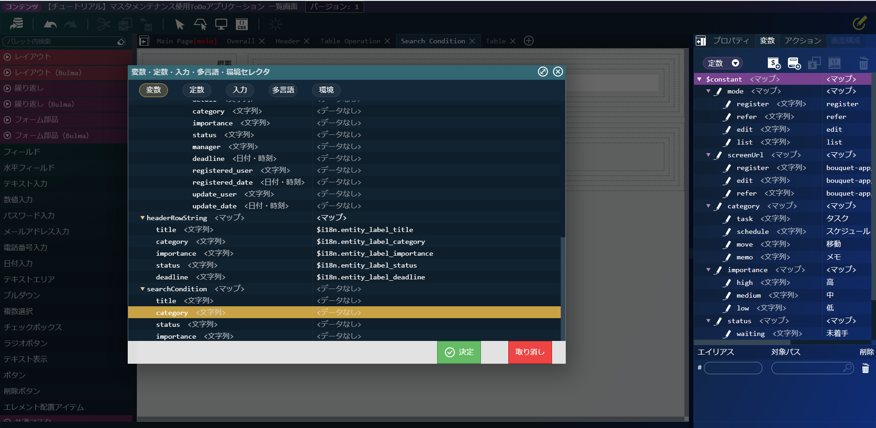Select the テキスト入力 palette item
Screen dimensions: 876x428
(x=26, y=184)
